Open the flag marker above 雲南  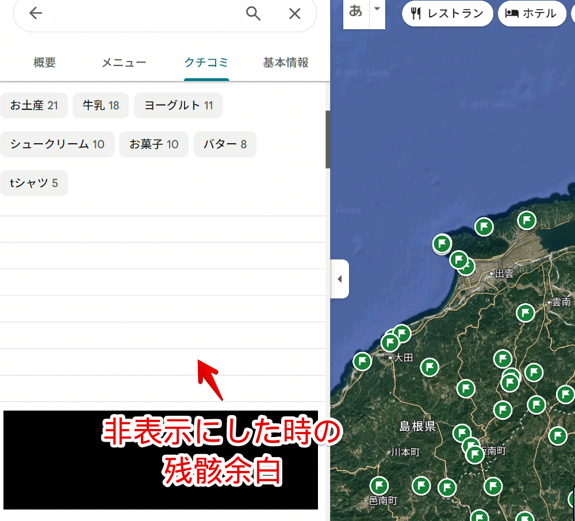525,313
